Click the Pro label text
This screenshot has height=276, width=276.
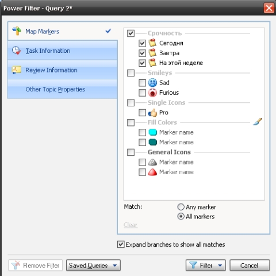pos(164,113)
